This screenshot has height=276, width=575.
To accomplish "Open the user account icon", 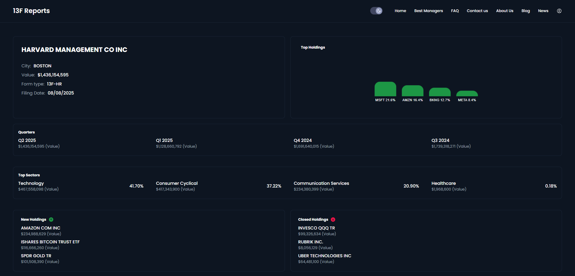I will point(559,11).
